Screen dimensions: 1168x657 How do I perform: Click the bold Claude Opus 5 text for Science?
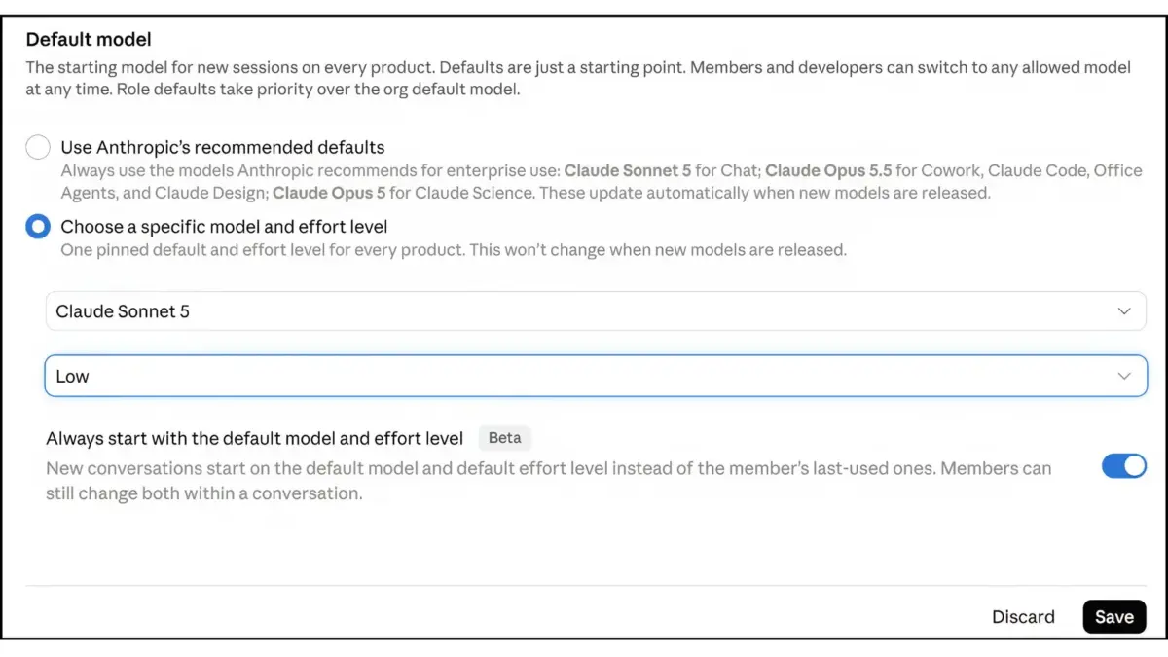tap(327, 193)
